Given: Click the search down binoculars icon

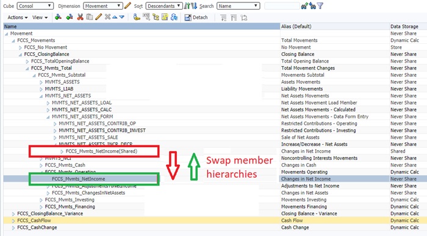Looking at the screenshot, I should [312, 5].
